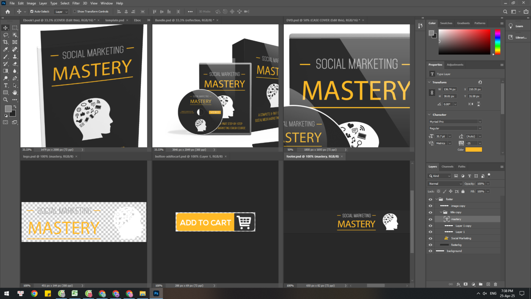
Task: Select the Clone Stamp tool
Action: [15, 57]
